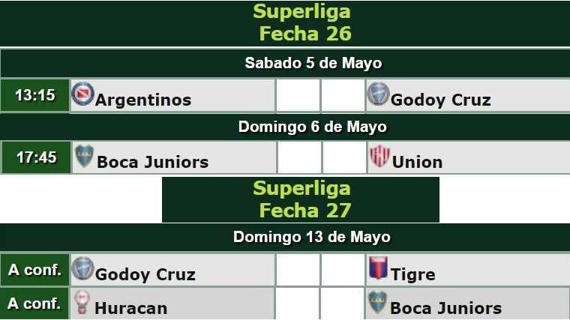Click the Domingo 13 de Mayo date row

pyautogui.click(x=311, y=237)
